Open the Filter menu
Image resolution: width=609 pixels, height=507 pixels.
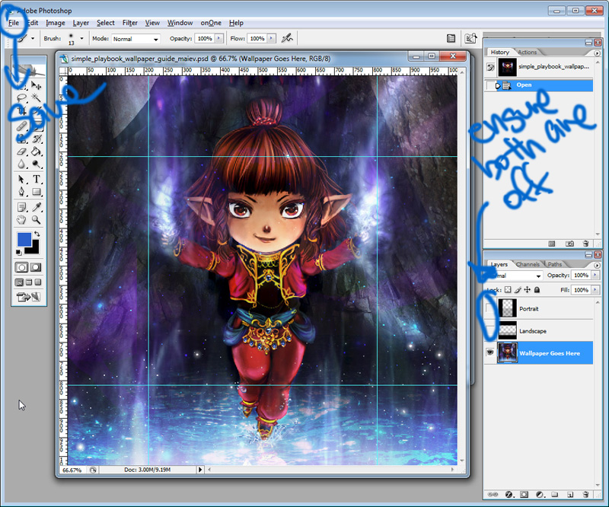(129, 23)
